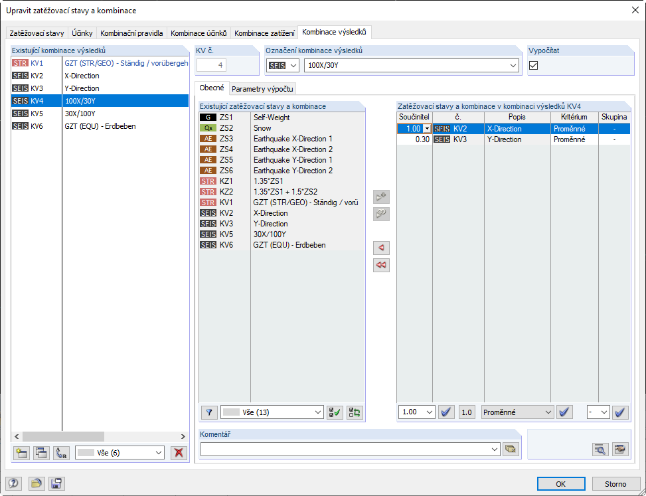Viewport: 646px width, 496px height.
Task: Click the scroll right arrow of the combinations list
Action: pyautogui.click(x=183, y=437)
